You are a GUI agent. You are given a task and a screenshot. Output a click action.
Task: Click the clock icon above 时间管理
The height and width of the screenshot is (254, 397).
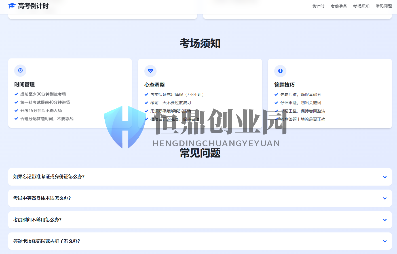tap(20, 70)
